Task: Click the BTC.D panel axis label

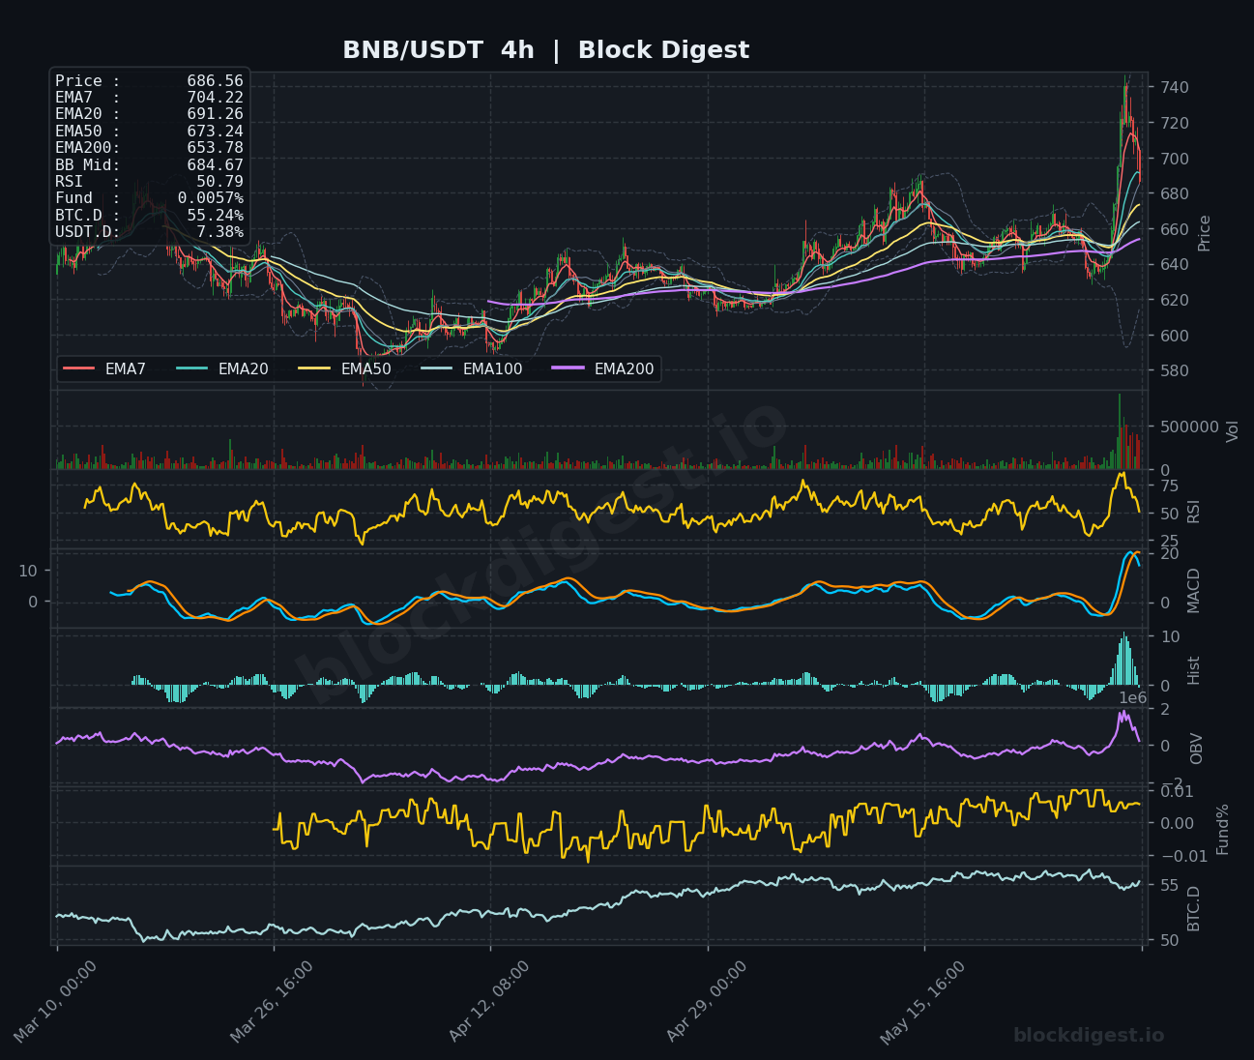Action: coord(1194,908)
